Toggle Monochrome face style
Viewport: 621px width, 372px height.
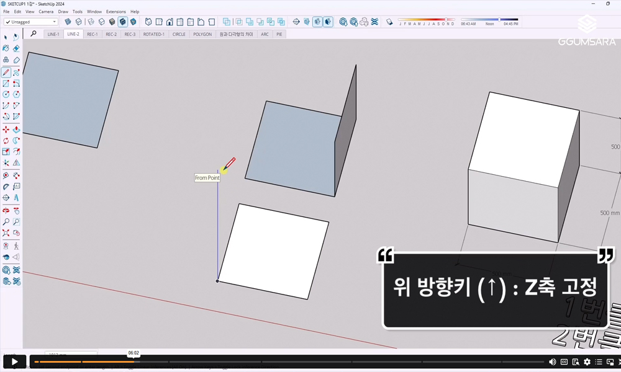pos(134,22)
